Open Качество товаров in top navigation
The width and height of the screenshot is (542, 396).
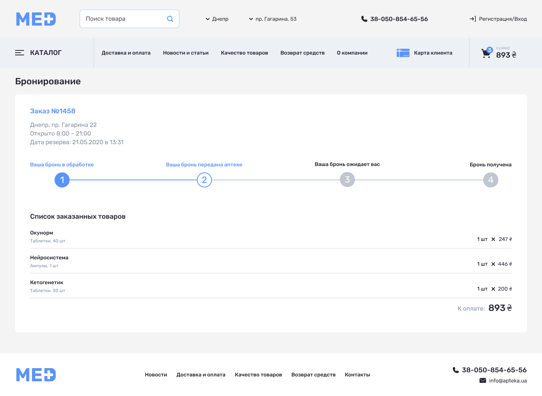click(x=245, y=53)
